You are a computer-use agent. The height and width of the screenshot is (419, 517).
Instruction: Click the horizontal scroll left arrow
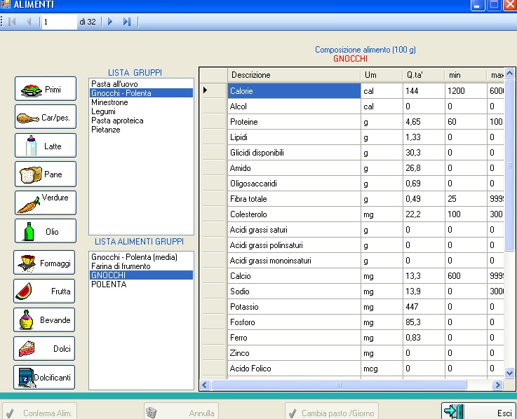tap(205, 385)
